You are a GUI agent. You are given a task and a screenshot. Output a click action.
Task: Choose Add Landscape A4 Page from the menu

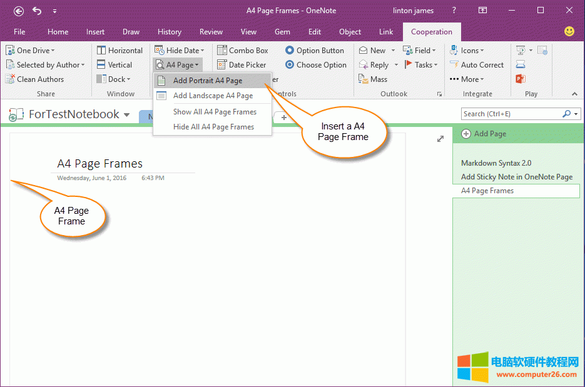click(212, 96)
